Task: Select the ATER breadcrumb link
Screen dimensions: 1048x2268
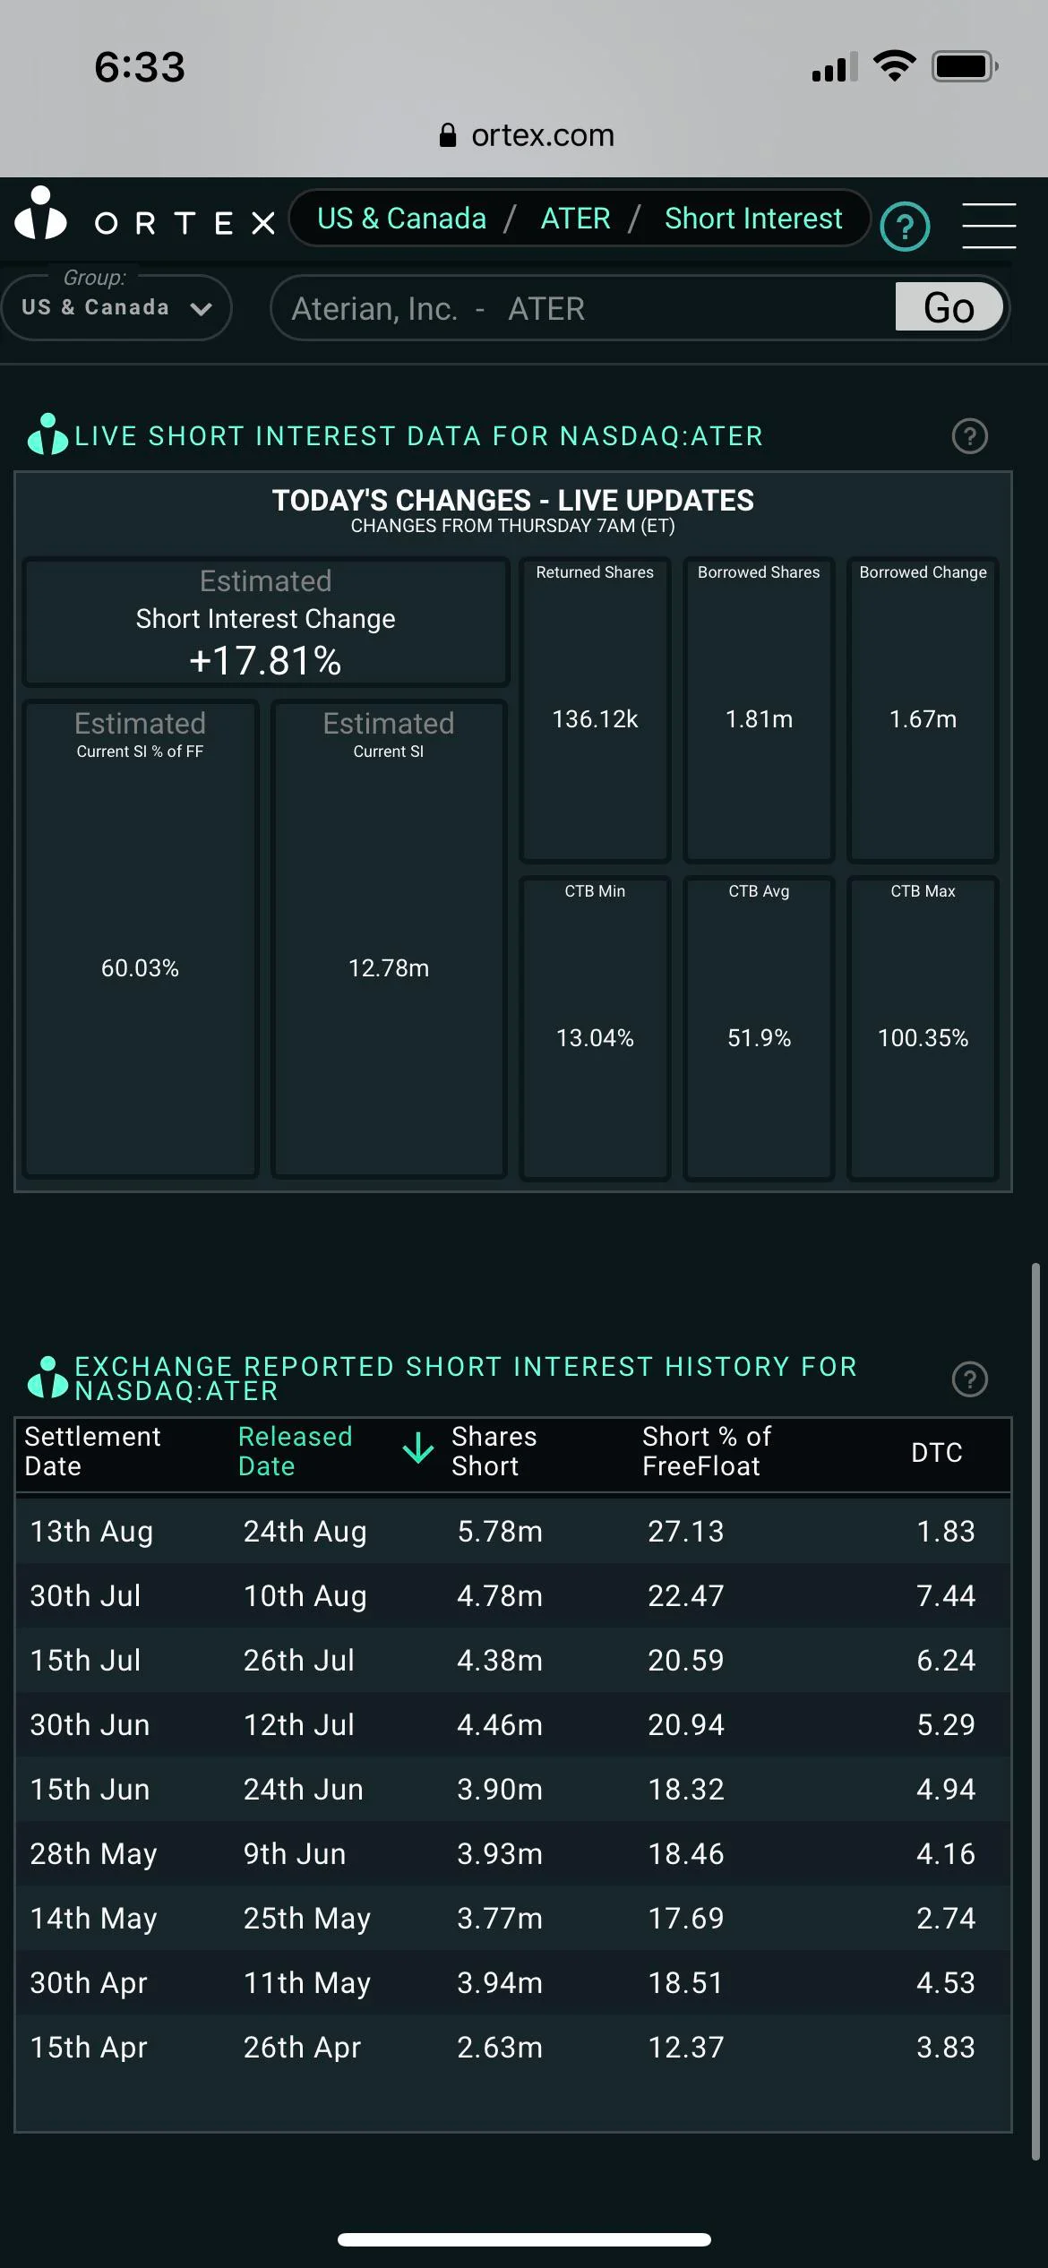Action: tap(575, 219)
